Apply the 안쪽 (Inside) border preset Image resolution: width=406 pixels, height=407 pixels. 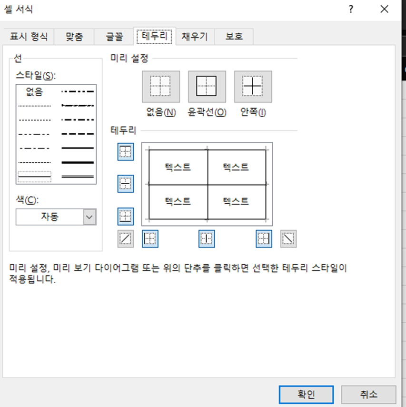pos(253,87)
